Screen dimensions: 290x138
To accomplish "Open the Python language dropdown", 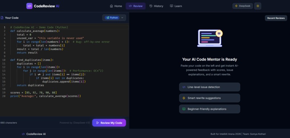I will pos(114,18).
